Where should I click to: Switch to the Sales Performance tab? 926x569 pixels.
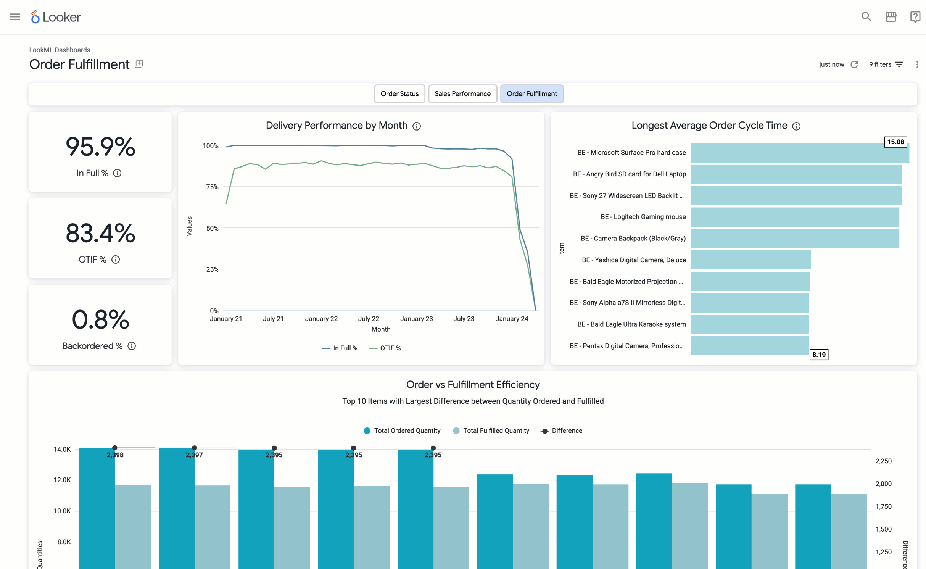(x=462, y=94)
